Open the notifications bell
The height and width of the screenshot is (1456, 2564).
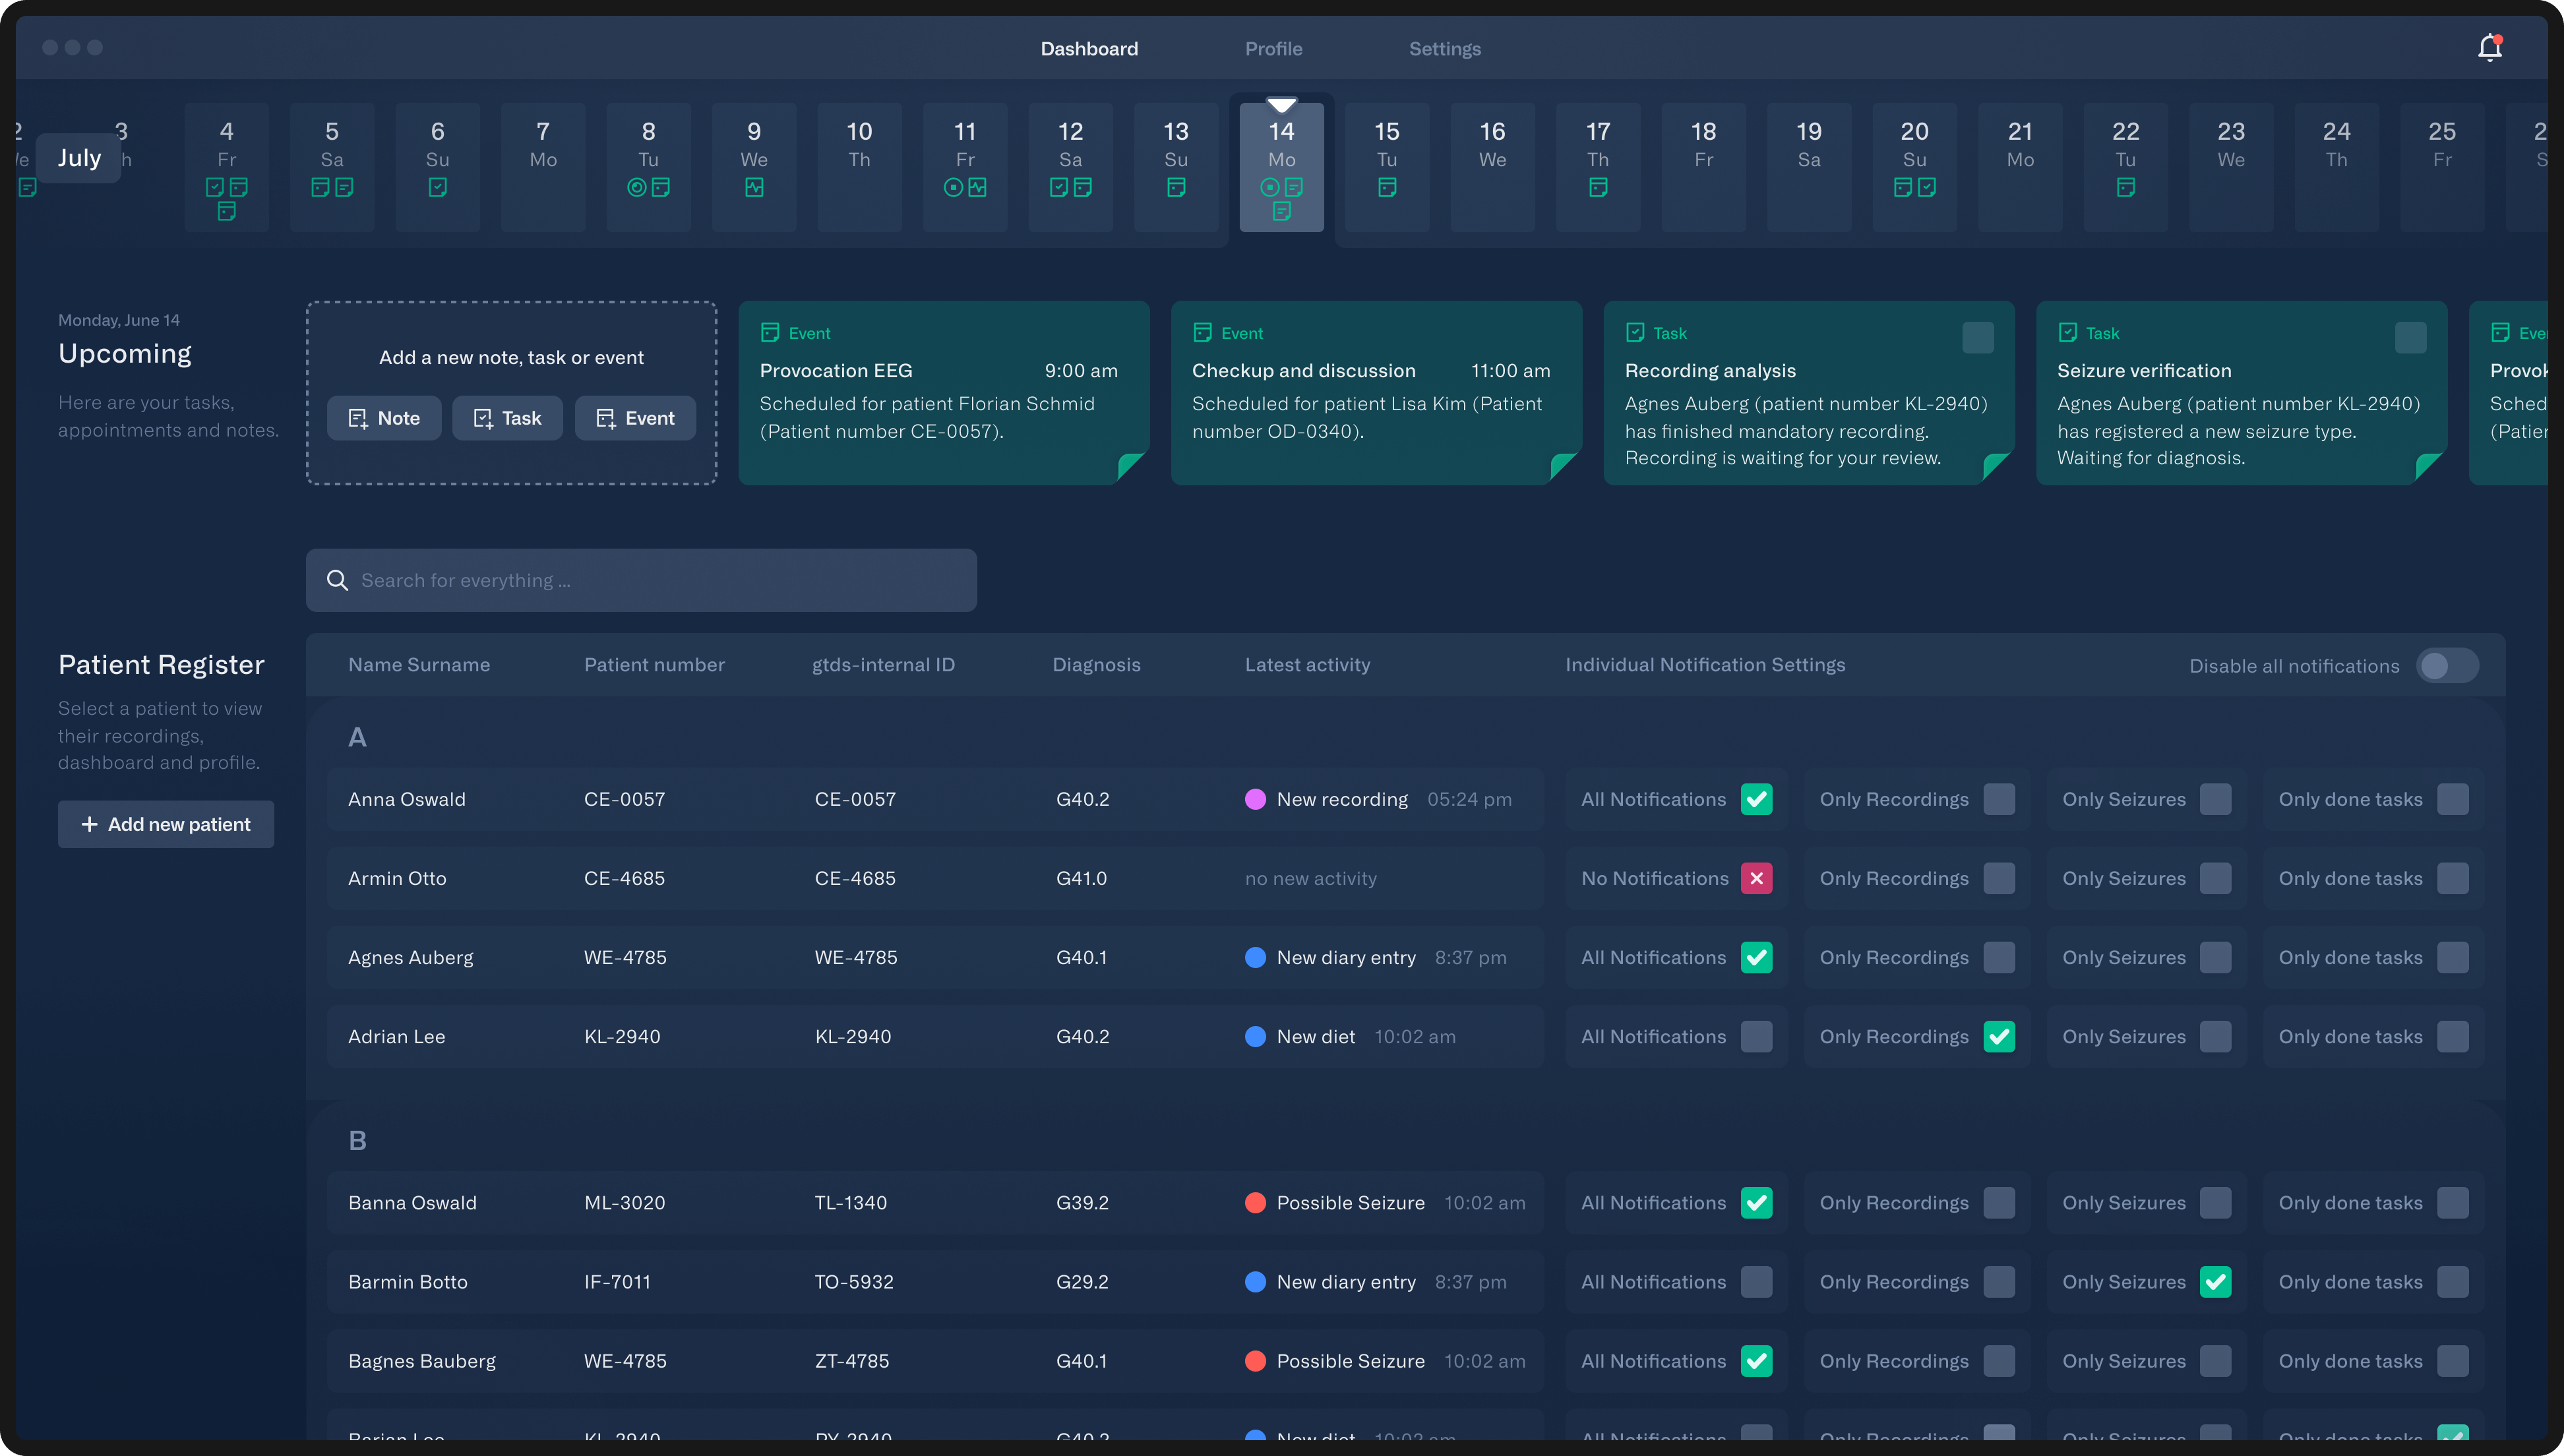[2489, 48]
